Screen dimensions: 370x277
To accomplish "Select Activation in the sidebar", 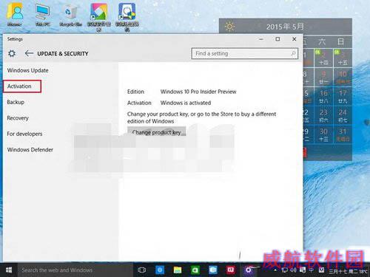I will pyautogui.click(x=22, y=86).
